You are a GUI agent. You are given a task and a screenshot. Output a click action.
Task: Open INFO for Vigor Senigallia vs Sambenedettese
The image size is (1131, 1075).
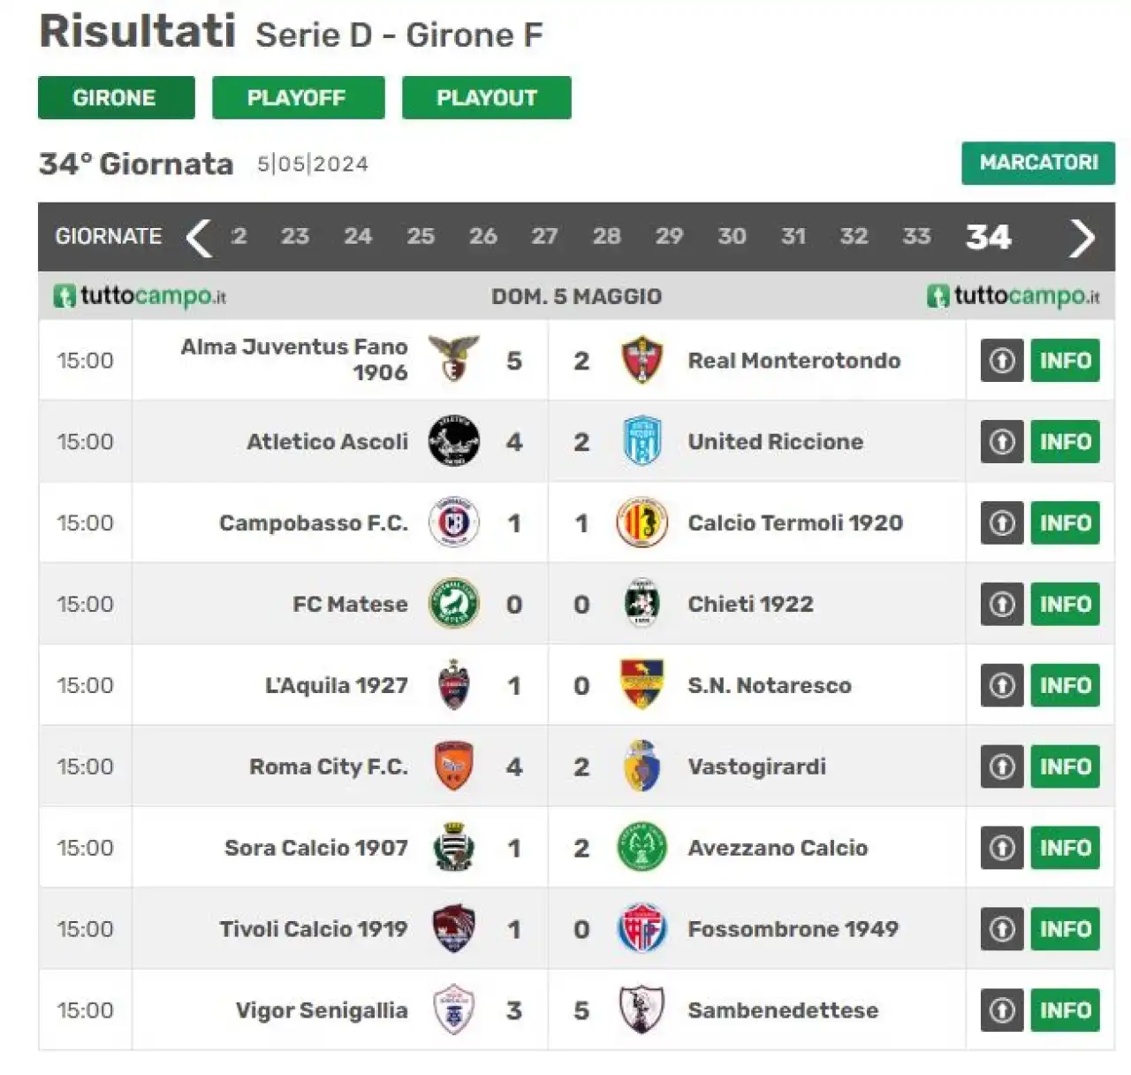[1065, 1010]
